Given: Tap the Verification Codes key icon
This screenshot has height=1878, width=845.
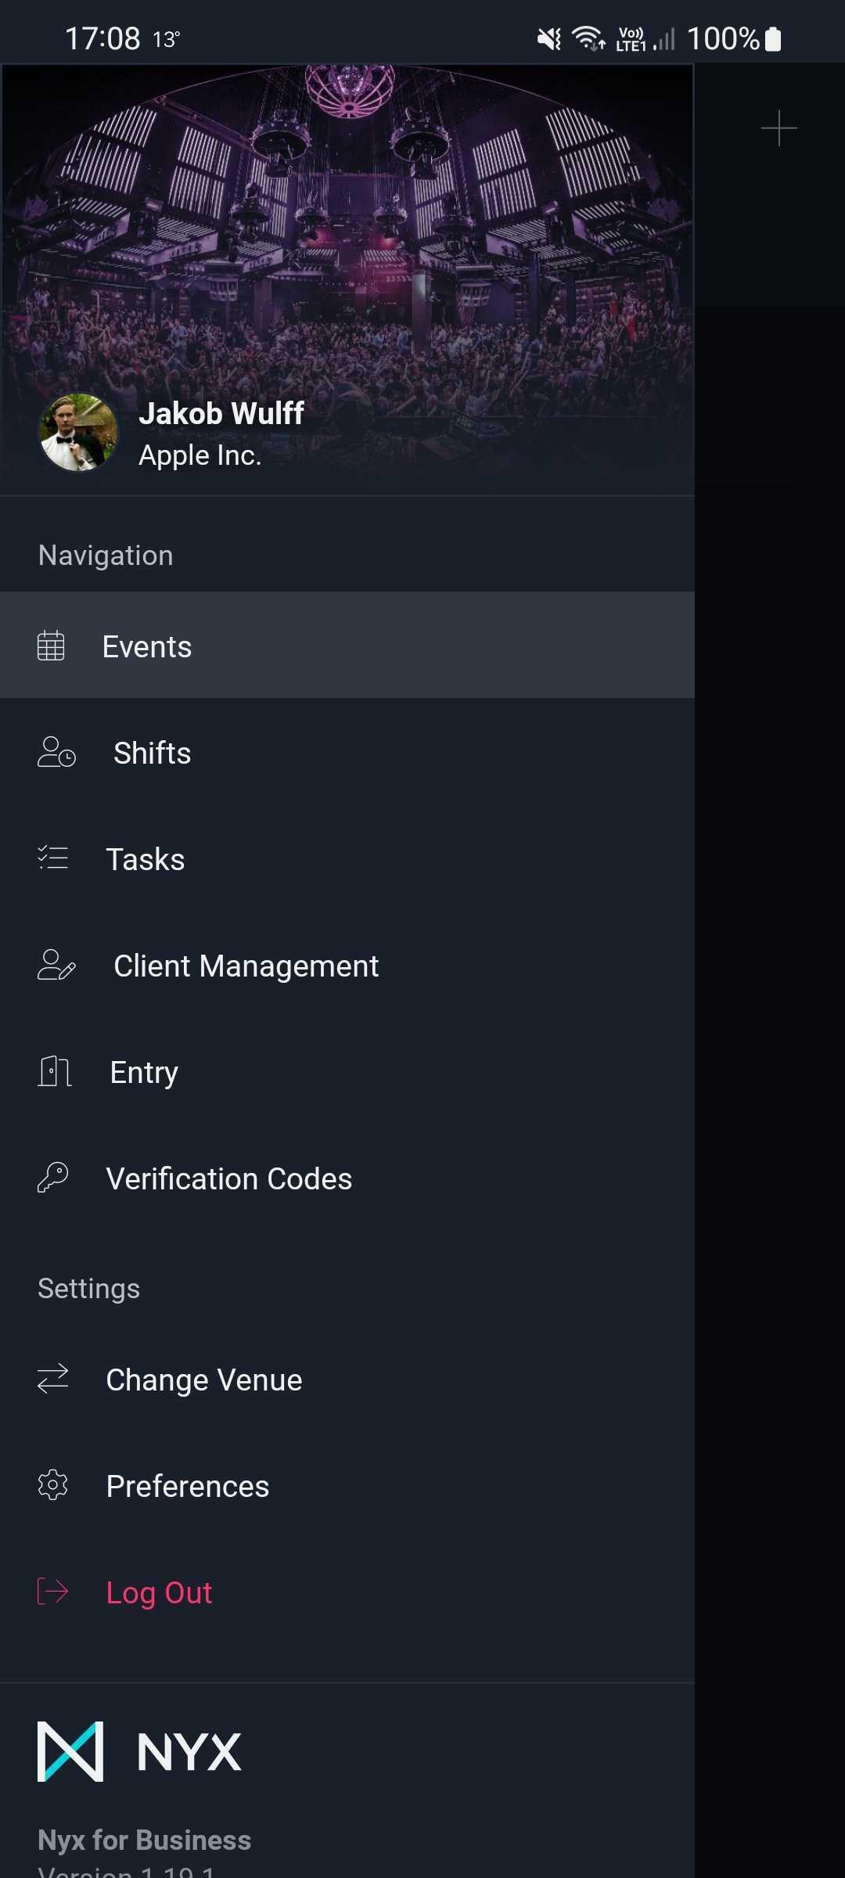Looking at the screenshot, I should [x=52, y=1178].
